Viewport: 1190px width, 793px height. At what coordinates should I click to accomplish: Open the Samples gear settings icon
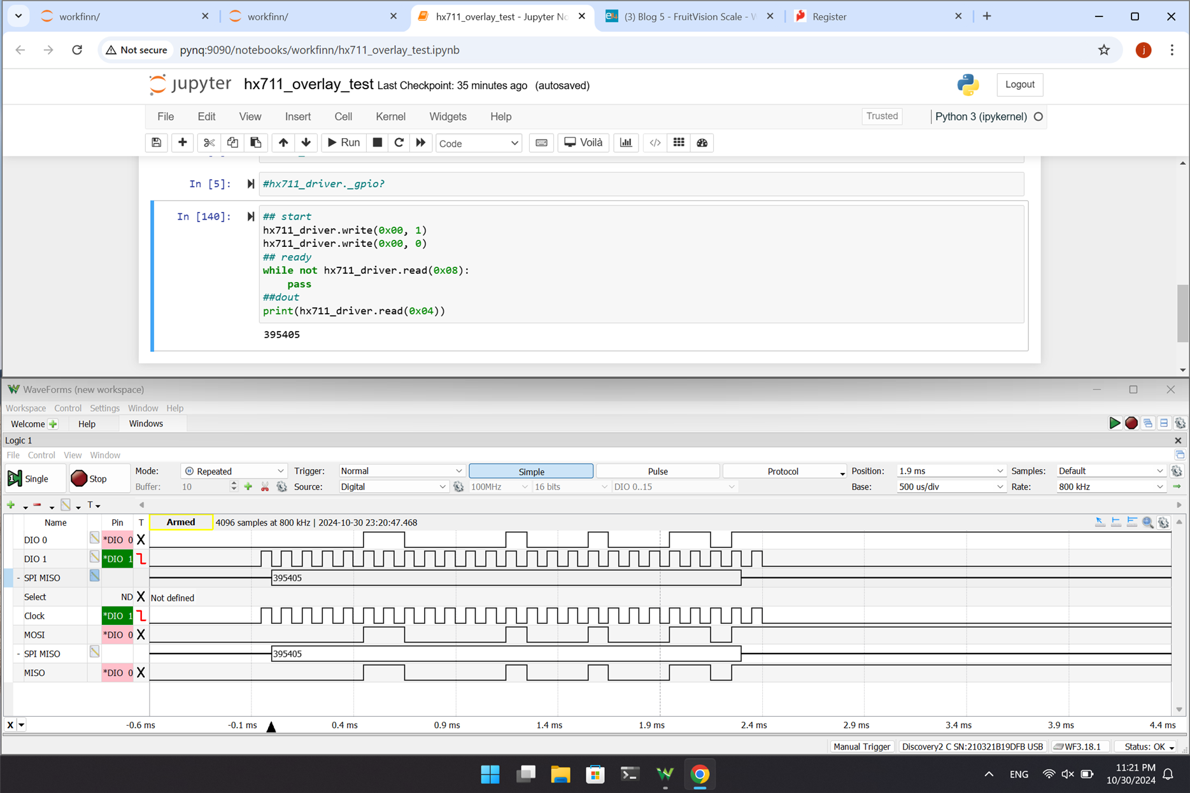[x=1177, y=471]
